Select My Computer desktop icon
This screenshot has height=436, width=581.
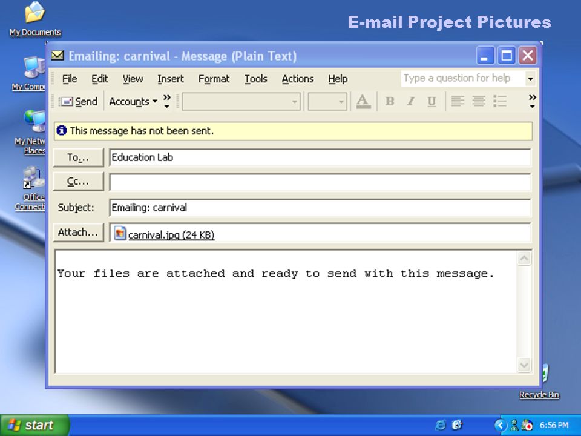30,73
